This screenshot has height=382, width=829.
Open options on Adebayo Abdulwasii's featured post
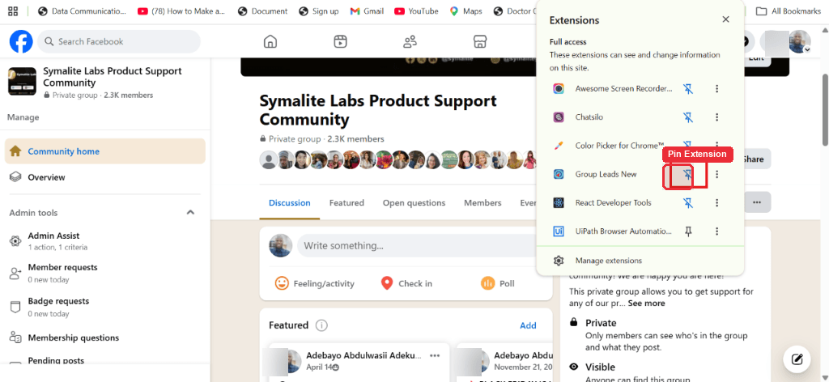pos(435,355)
